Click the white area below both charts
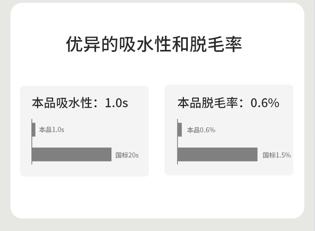The height and width of the screenshot is (231, 315). pyautogui.click(x=157, y=196)
